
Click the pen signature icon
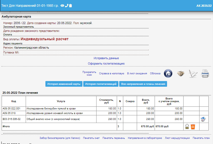pos(193,73)
